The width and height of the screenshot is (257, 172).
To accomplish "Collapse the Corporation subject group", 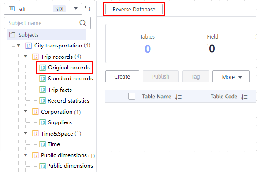I will pos(26,111).
